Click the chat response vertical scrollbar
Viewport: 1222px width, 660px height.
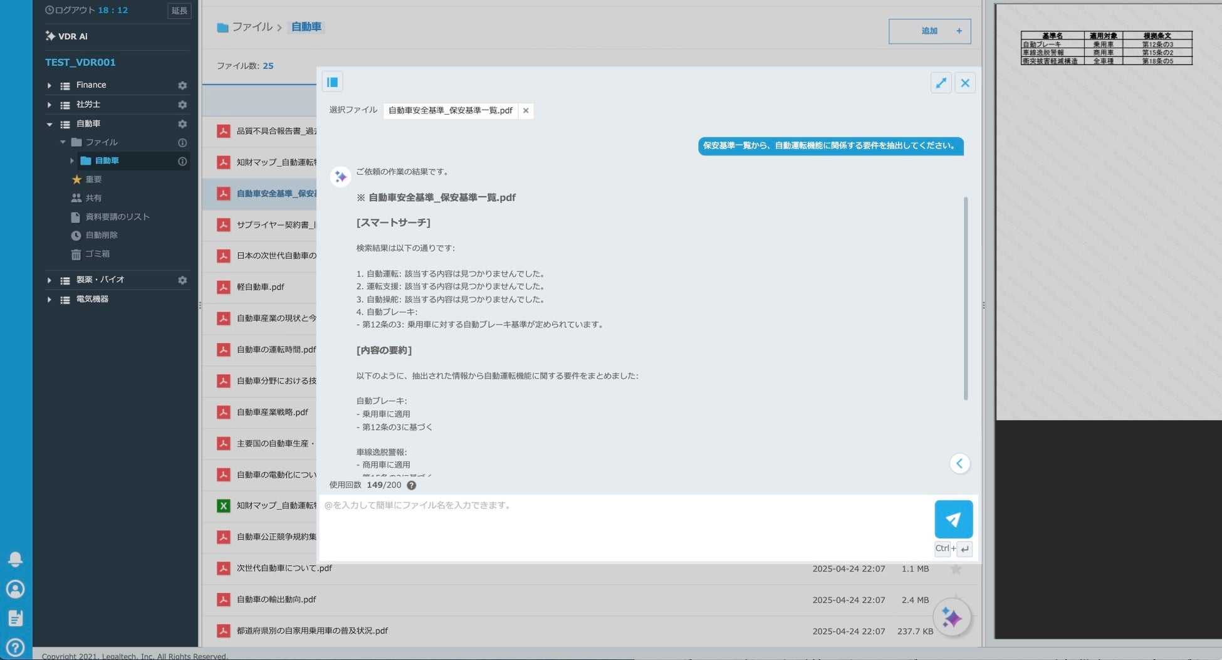tap(966, 298)
